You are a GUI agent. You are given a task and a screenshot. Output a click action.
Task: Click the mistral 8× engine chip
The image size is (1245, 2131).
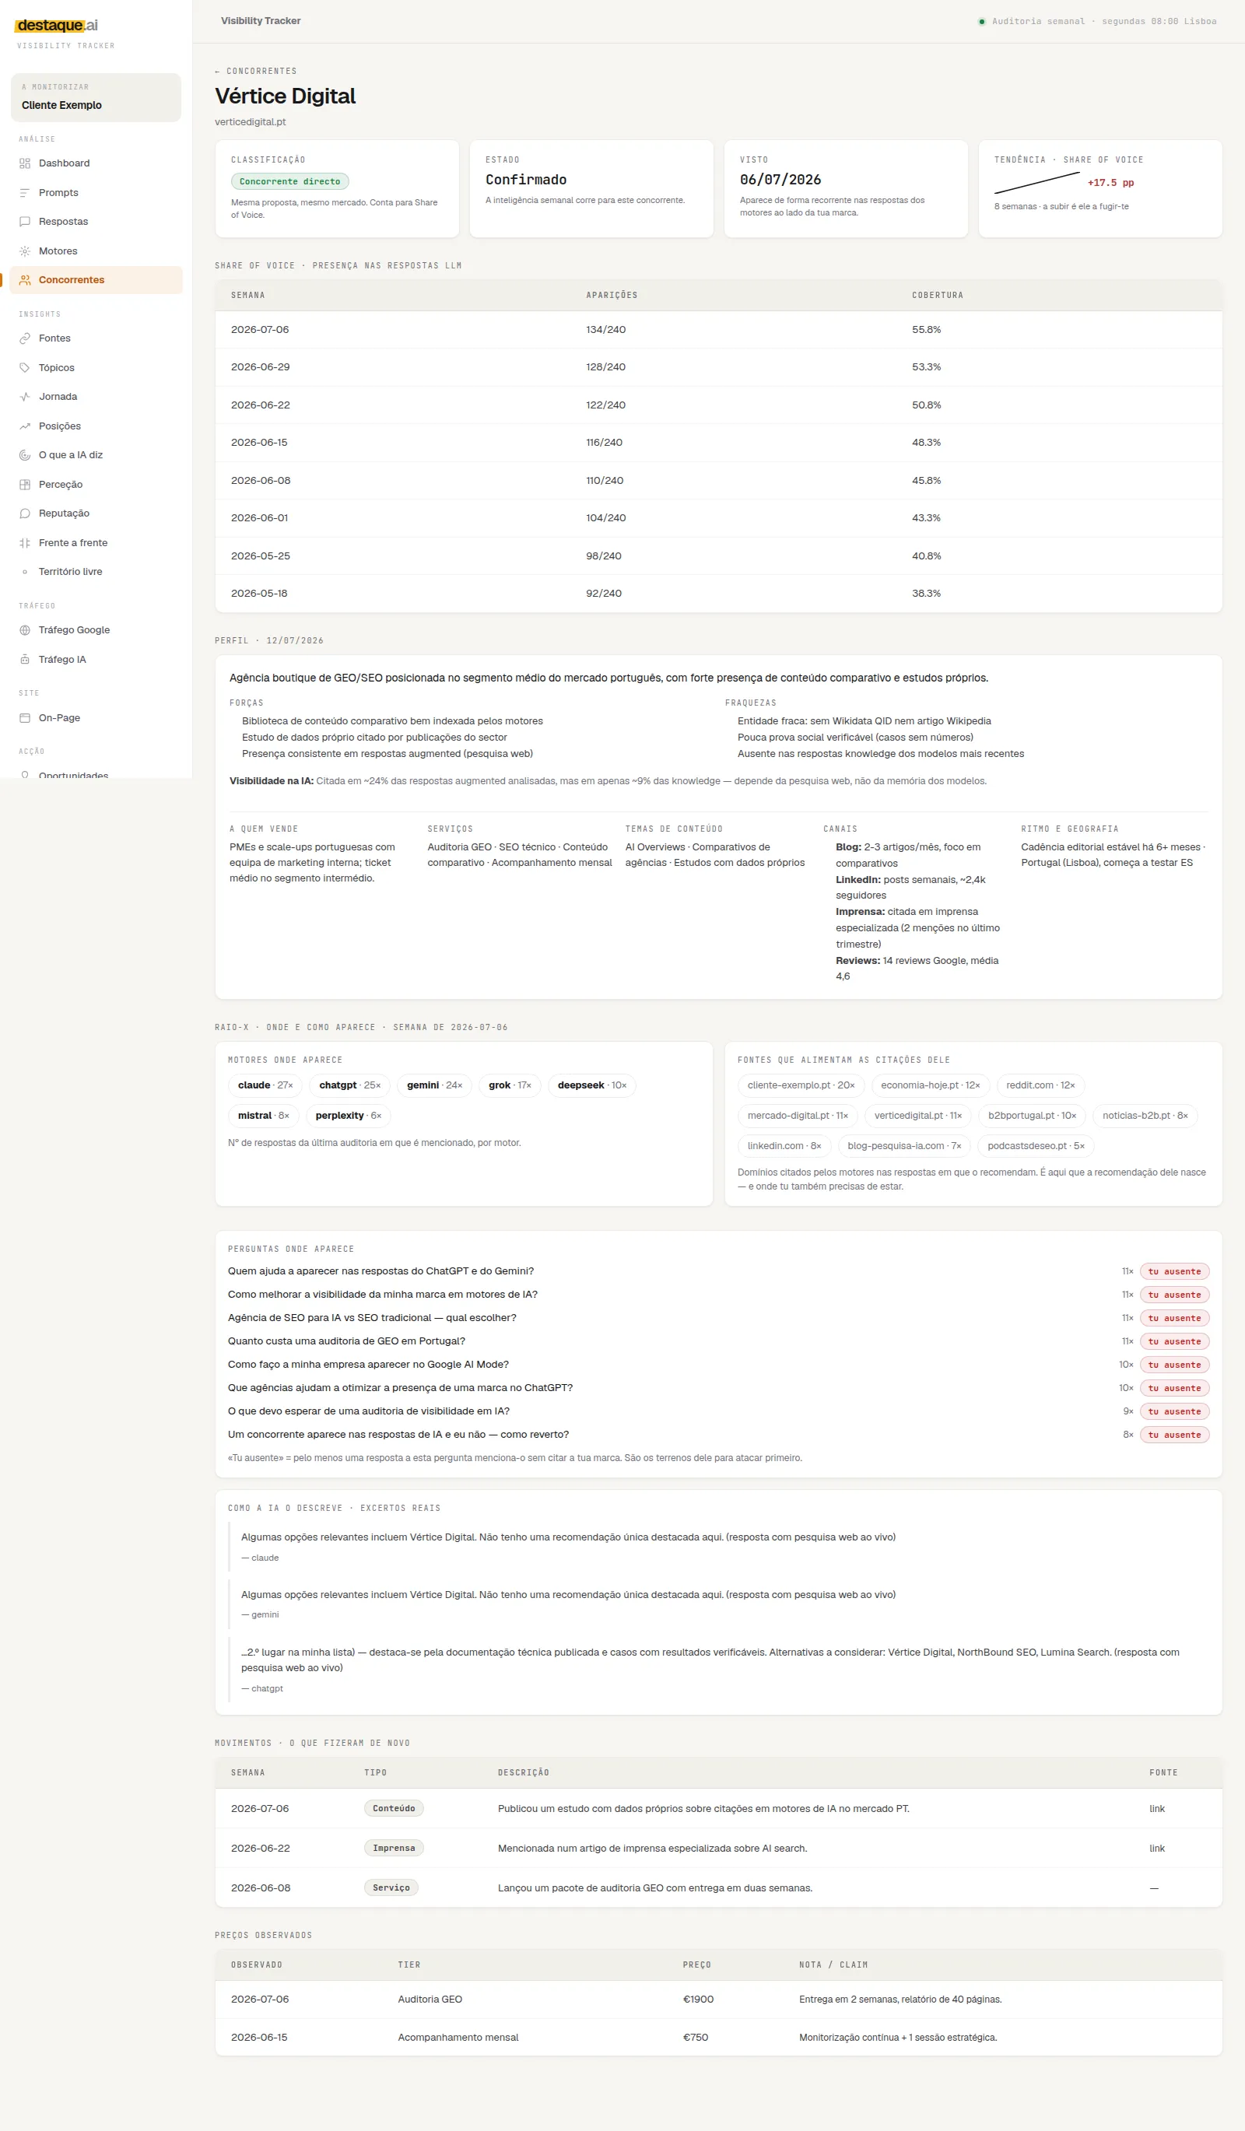[263, 1116]
